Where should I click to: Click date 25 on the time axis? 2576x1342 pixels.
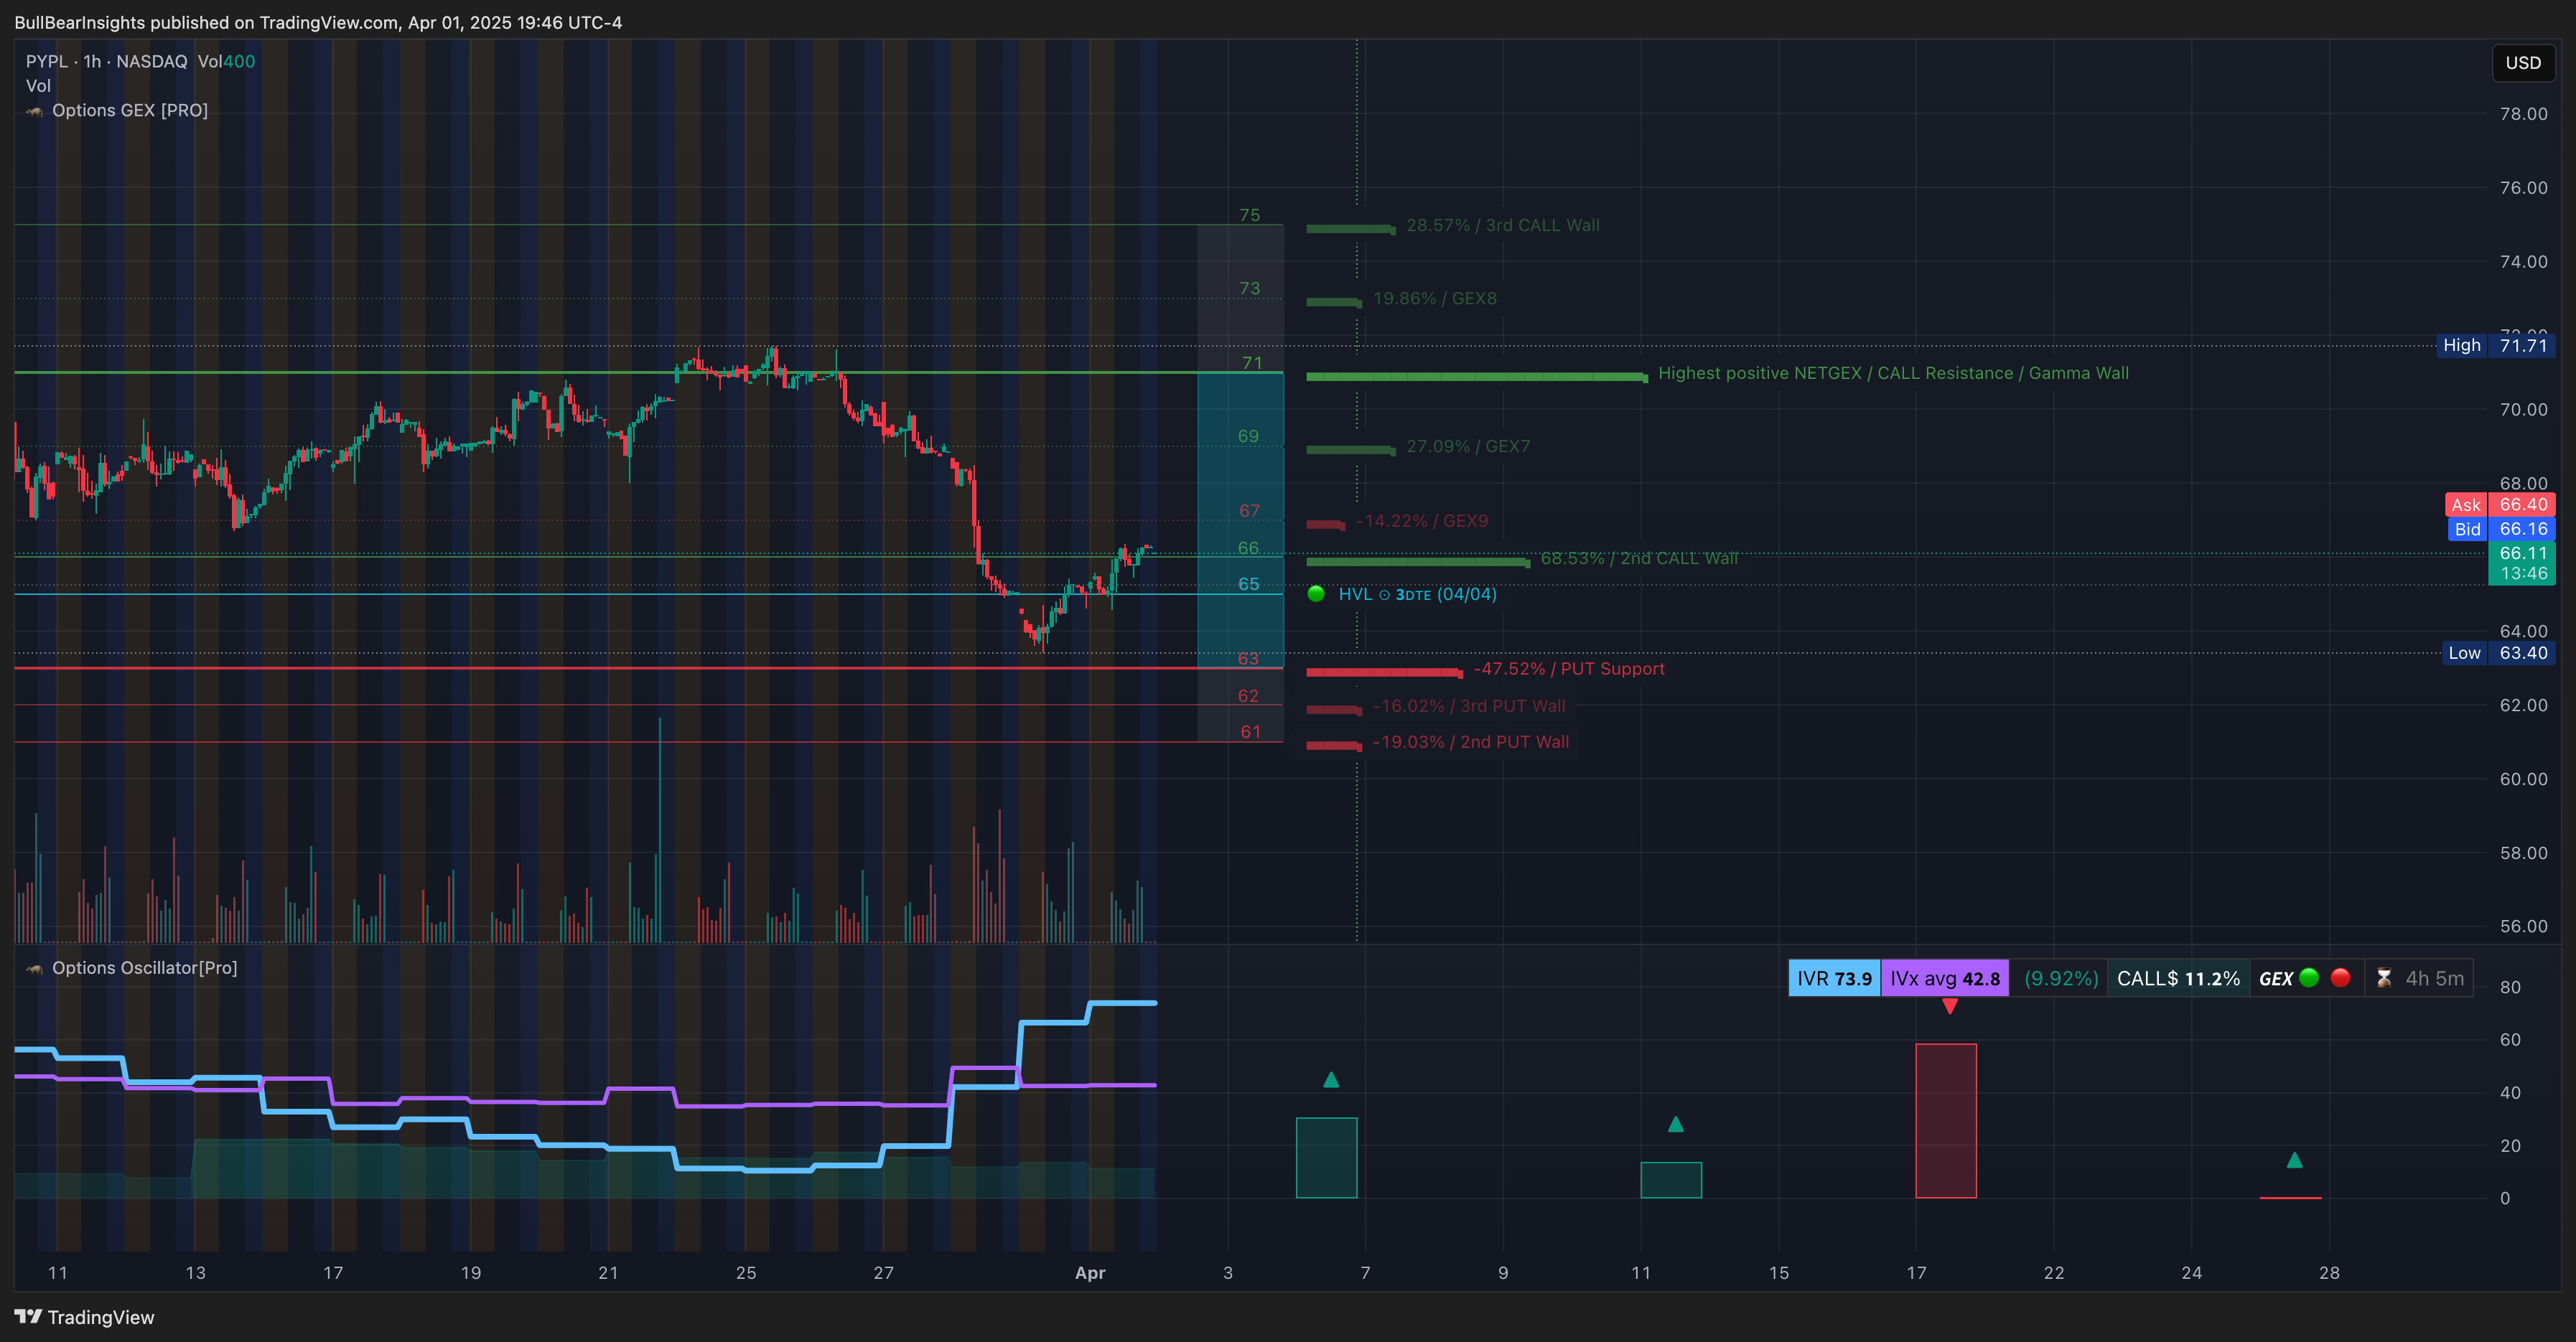pyautogui.click(x=746, y=1272)
